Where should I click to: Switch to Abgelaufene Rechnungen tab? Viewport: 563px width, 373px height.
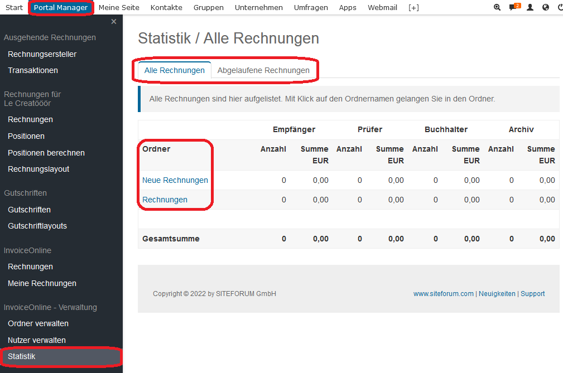pos(263,71)
